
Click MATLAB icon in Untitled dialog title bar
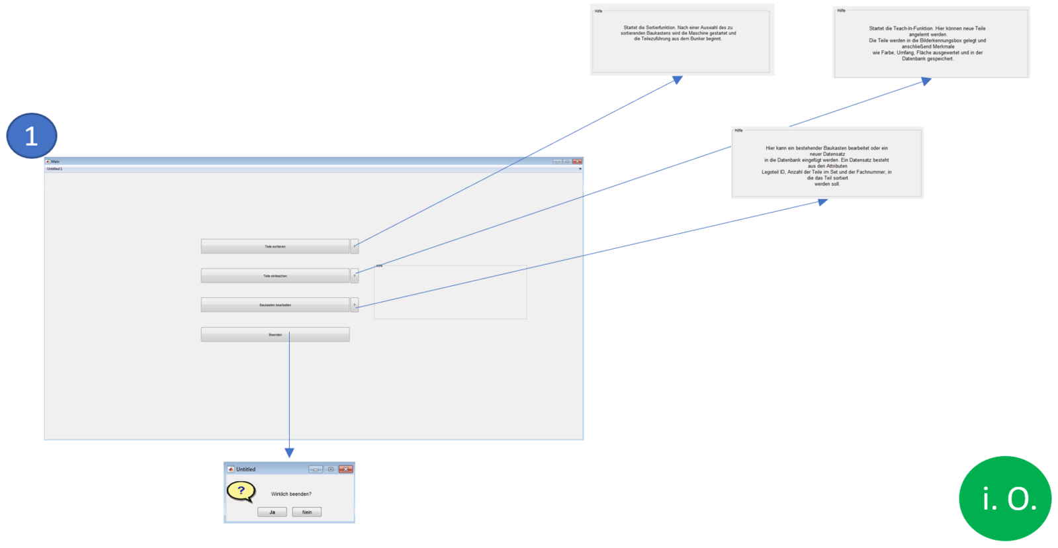click(x=231, y=469)
